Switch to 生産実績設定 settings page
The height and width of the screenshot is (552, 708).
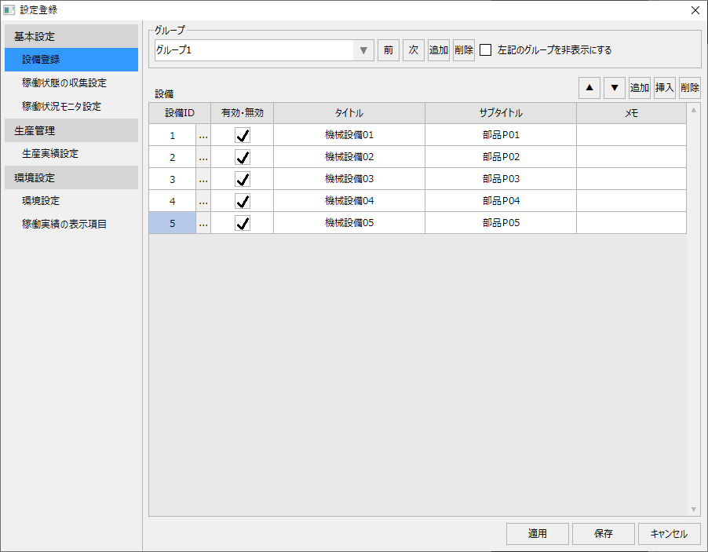[x=71, y=153]
